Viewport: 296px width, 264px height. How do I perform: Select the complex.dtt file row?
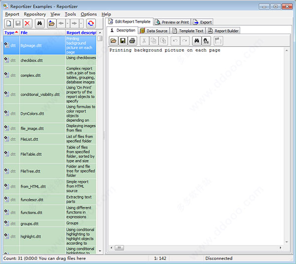click(31, 76)
